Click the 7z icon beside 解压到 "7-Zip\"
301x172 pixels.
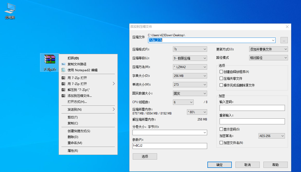63,90
